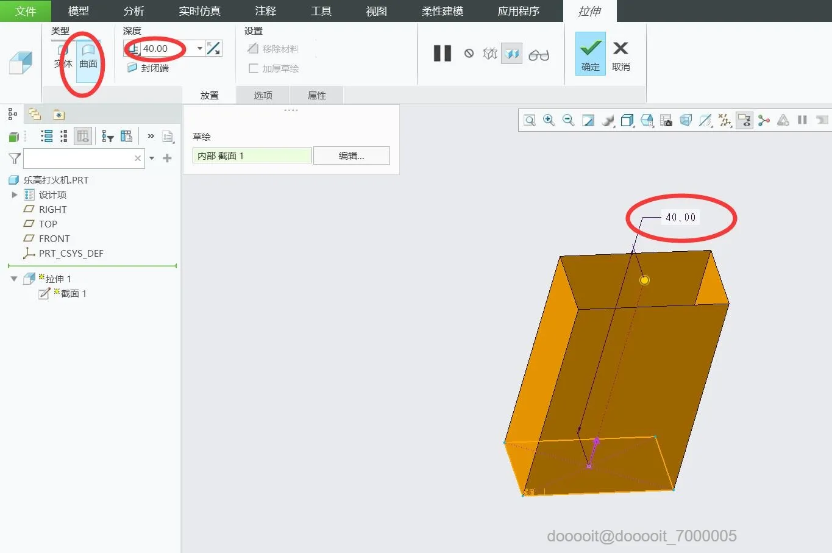Select the 拉伸 ribbon tab
The image size is (832, 553).
click(x=589, y=11)
